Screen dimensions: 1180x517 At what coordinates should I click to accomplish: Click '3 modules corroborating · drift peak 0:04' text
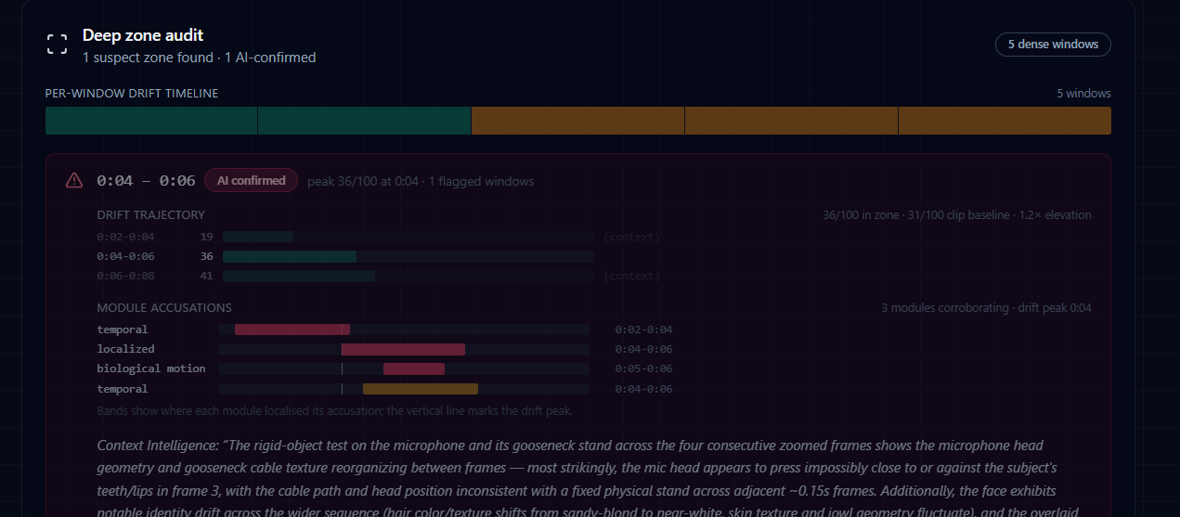(x=986, y=307)
